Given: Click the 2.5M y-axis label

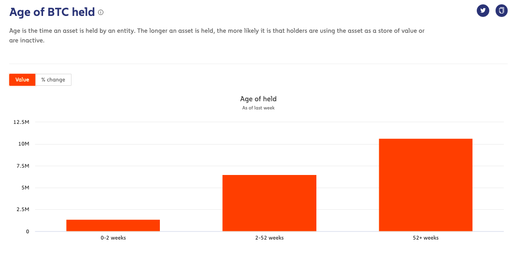Looking at the screenshot, I should click(x=23, y=210).
